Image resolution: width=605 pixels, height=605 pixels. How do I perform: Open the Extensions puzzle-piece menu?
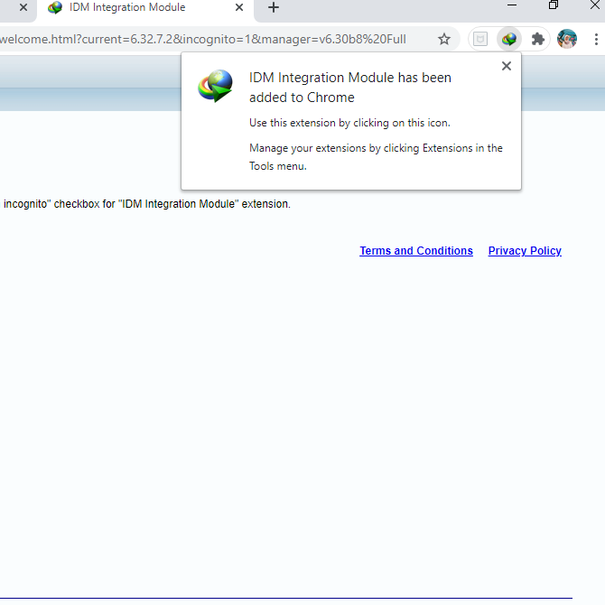[538, 39]
